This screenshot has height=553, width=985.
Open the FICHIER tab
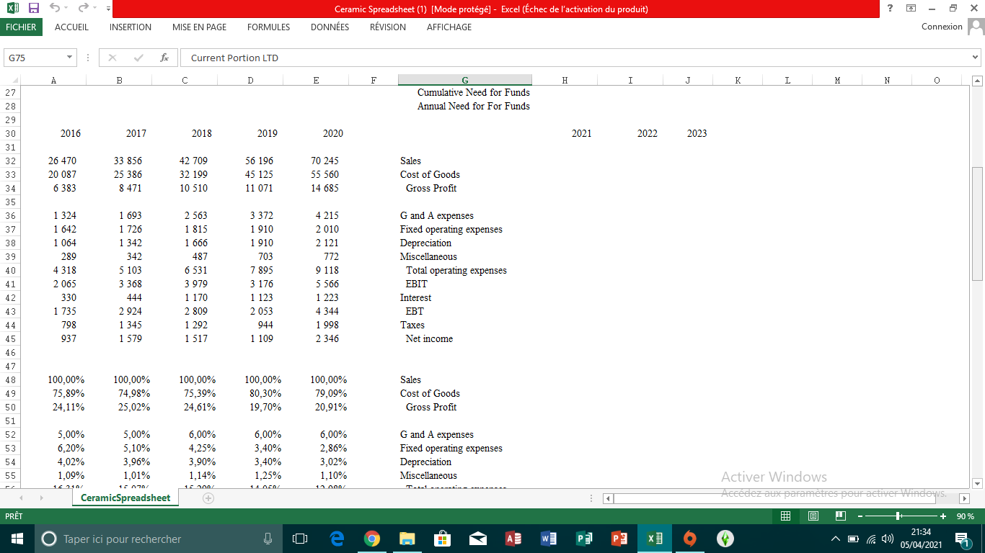coord(21,27)
